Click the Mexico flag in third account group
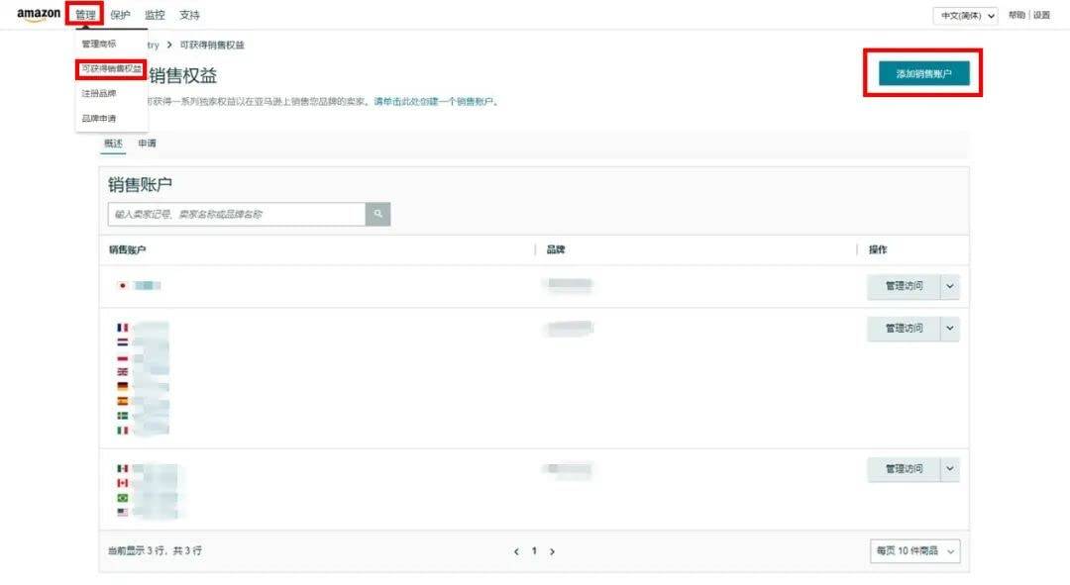1070x585 pixels. coord(122,468)
